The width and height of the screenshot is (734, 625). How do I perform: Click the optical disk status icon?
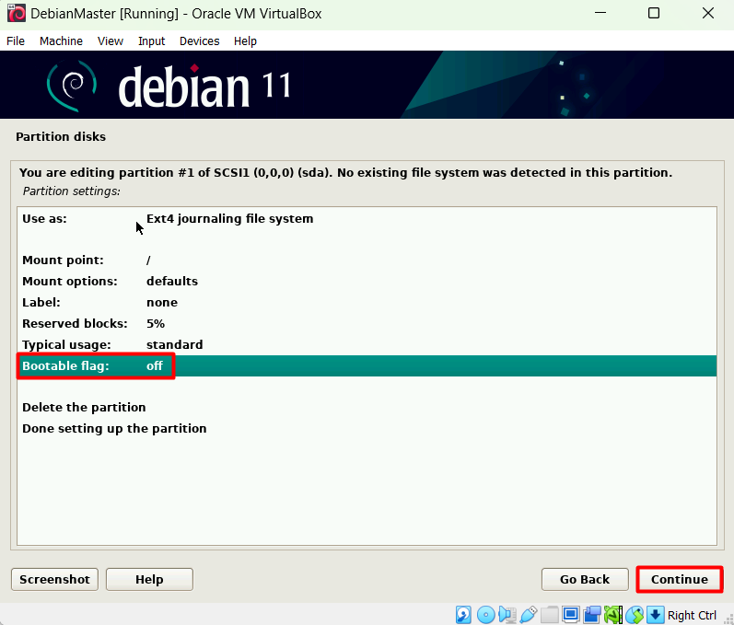(485, 615)
